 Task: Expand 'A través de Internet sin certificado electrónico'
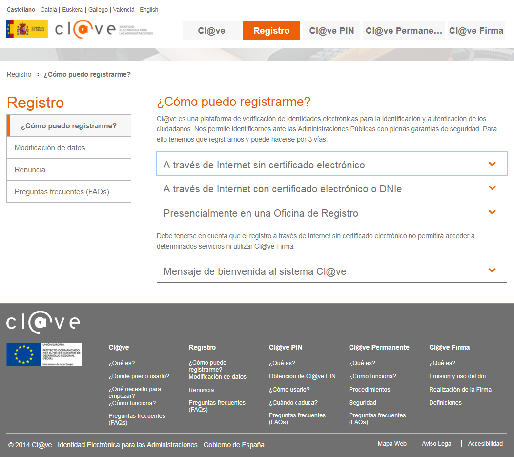click(331, 164)
